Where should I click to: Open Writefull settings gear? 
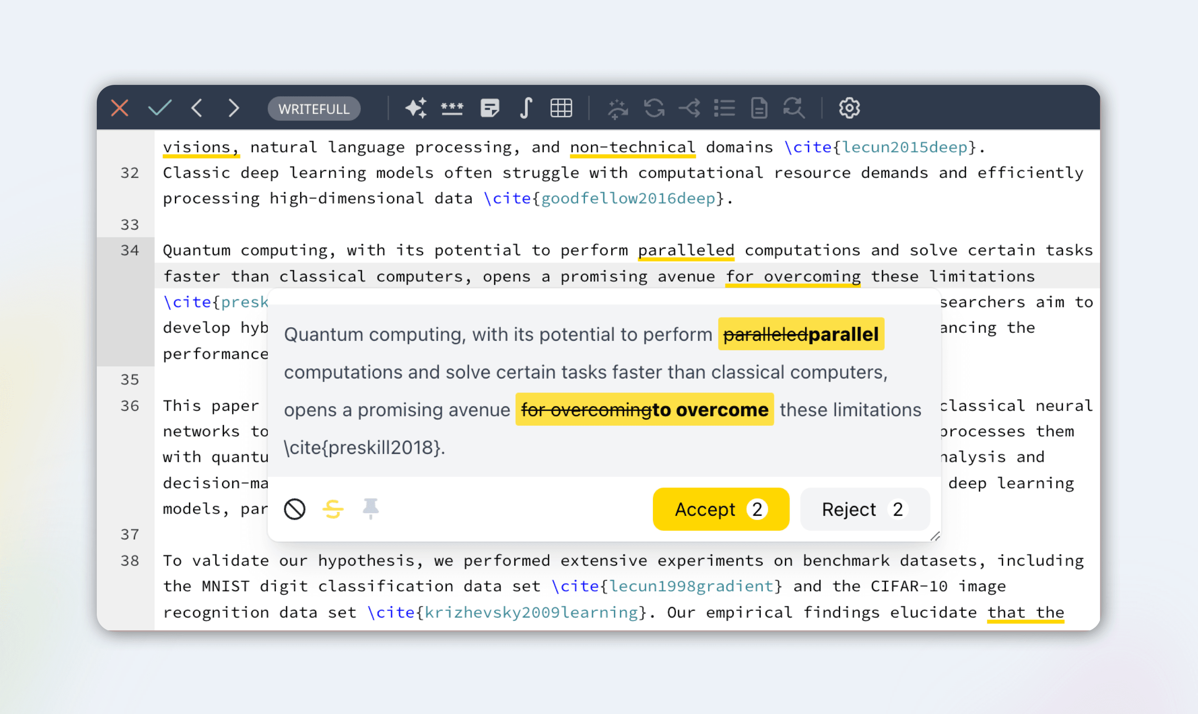point(849,108)
